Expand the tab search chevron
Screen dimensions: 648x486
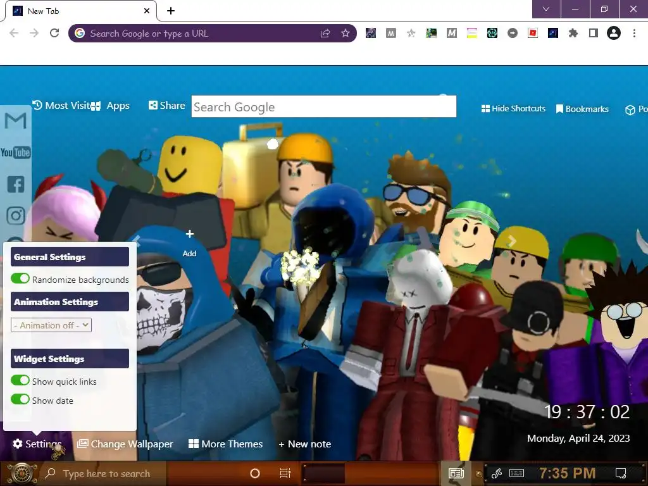(x=546, y=9)
